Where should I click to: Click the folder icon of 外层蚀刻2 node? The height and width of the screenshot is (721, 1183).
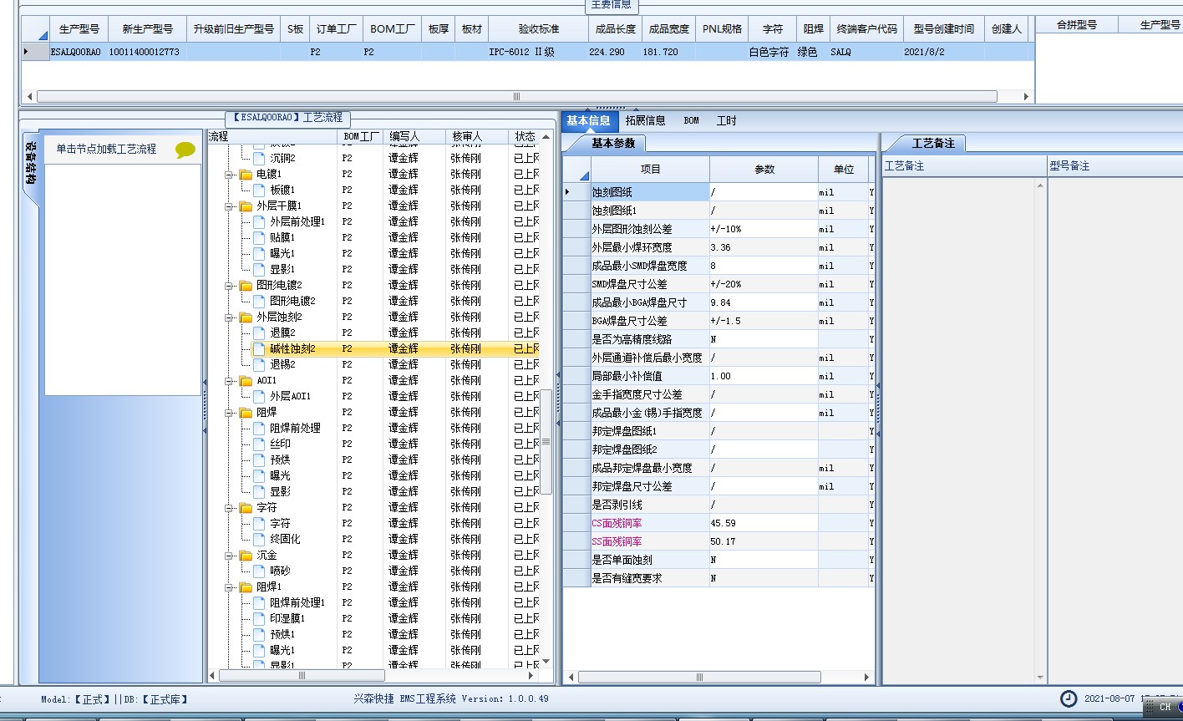point(246,317)
